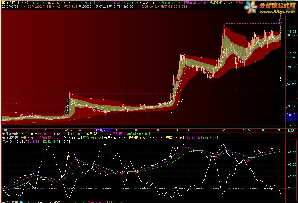Click the 03 month label on date axis
Viewport: 298px width, 203px height.
[x=278, y=130]
